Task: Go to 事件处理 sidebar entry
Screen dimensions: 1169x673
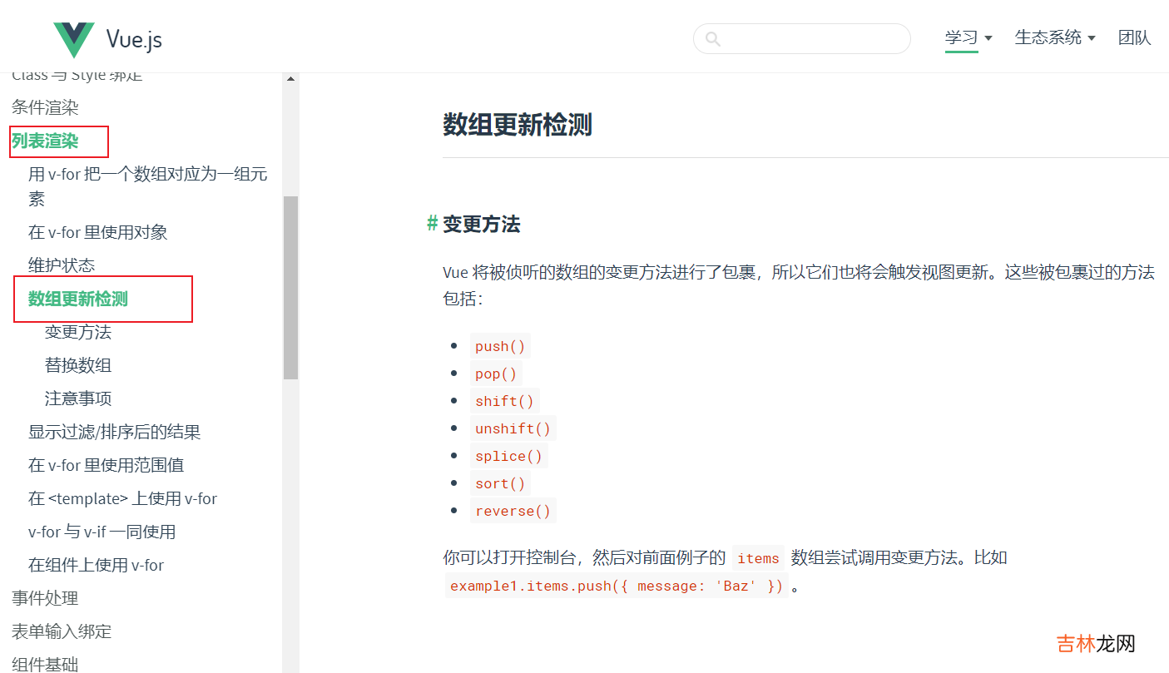Action: (x=45, y=598)
